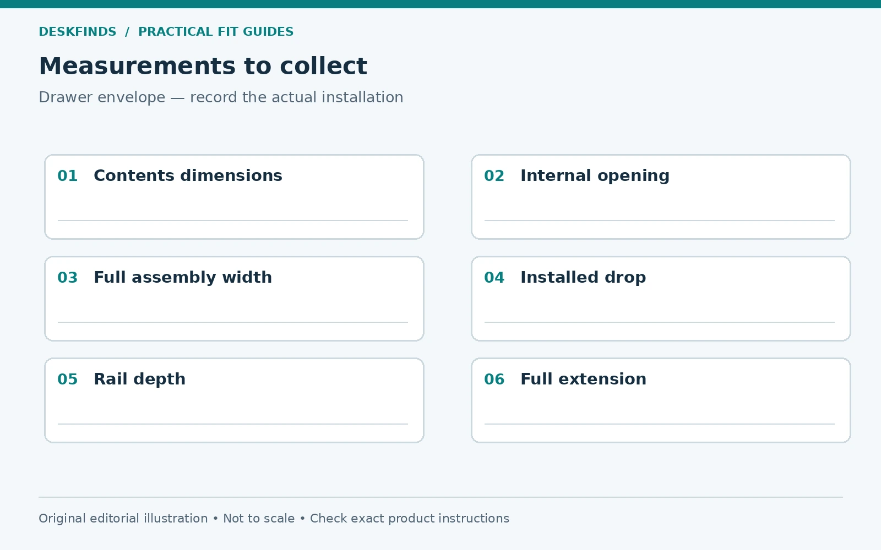Click the number 05 label
881x550 pixels.
pyautogui.click(x=68, y=380)
